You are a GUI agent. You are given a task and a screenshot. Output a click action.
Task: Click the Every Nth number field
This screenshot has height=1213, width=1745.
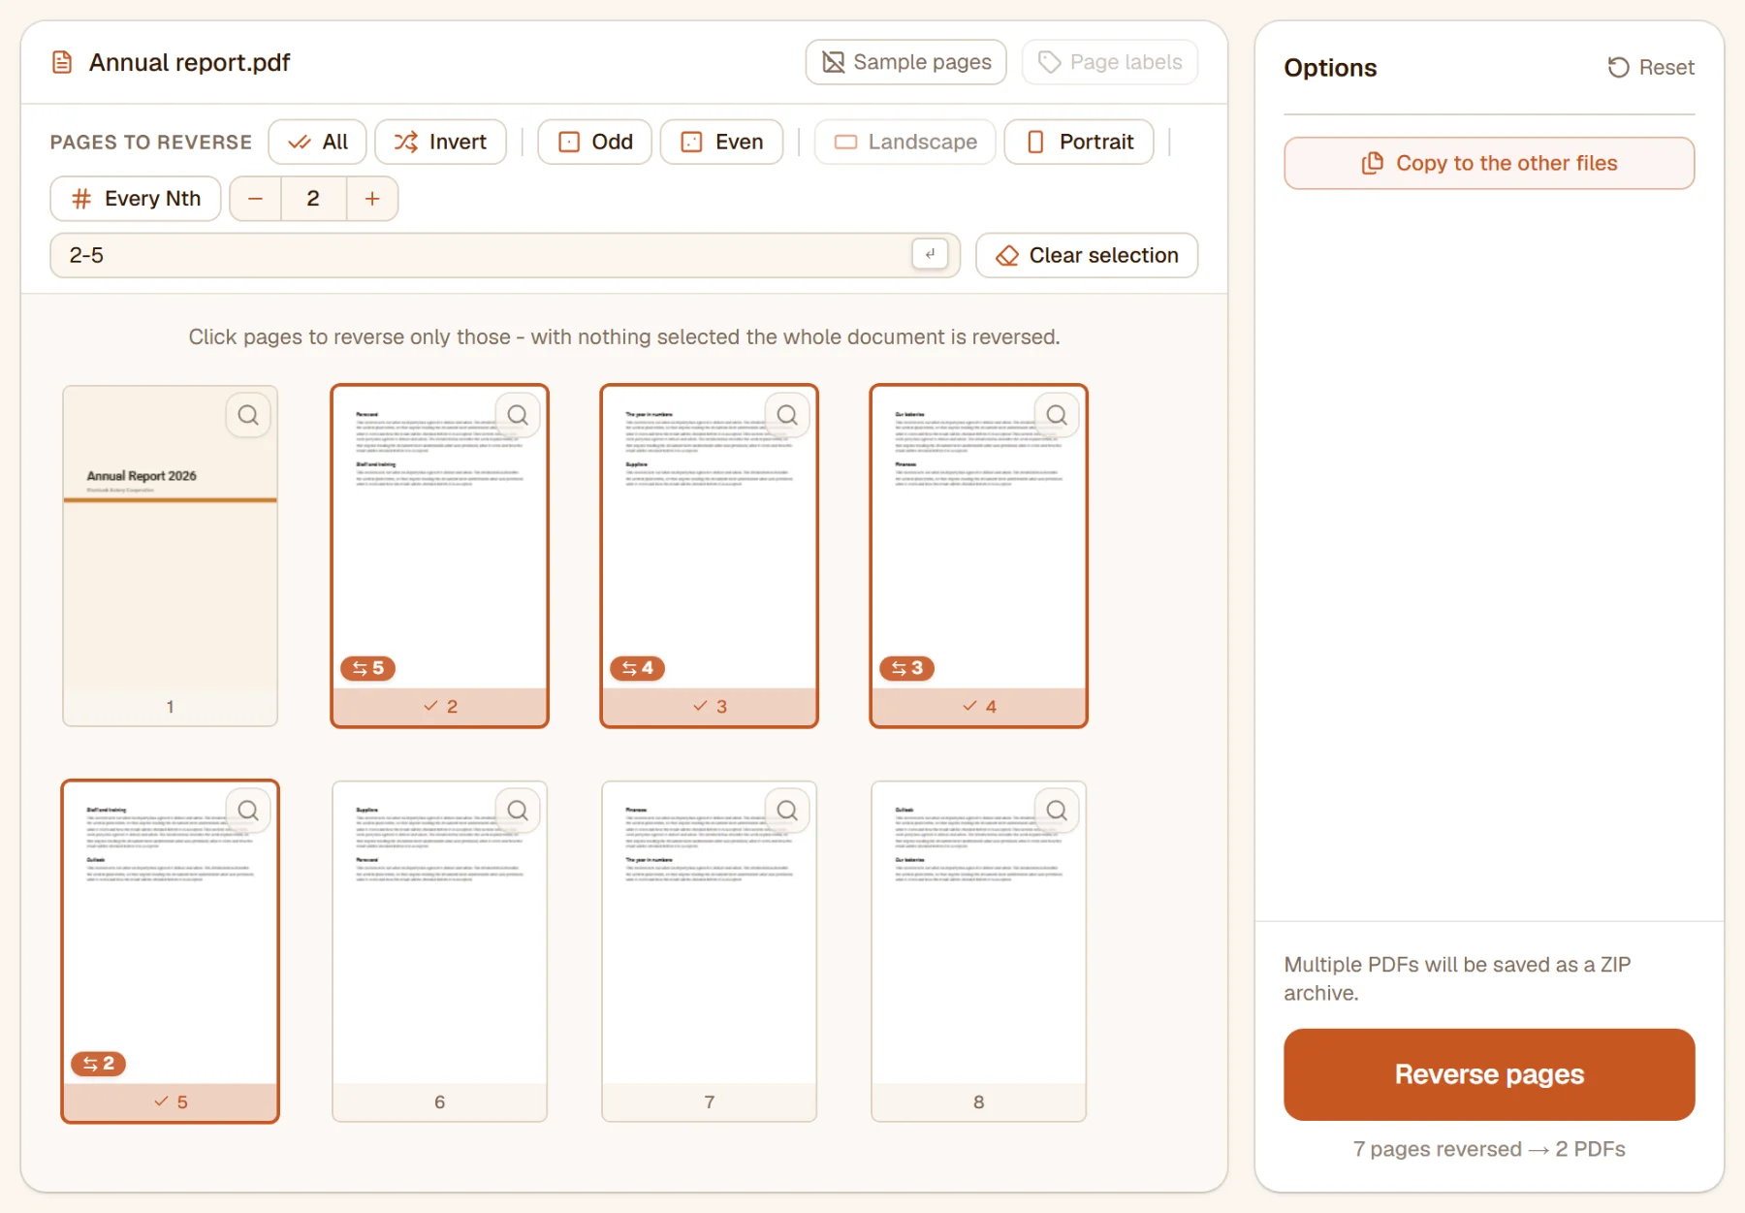tap(313, 199)
